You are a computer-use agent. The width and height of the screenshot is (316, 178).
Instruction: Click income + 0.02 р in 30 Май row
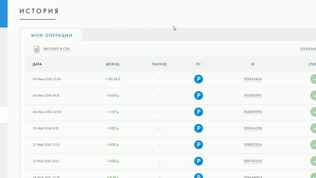coord(113,129)
